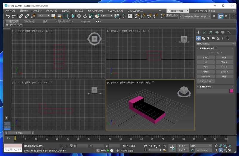This screenshot has height=156, width=239.
Task: Click the object name input field
Action: point(213,91)
